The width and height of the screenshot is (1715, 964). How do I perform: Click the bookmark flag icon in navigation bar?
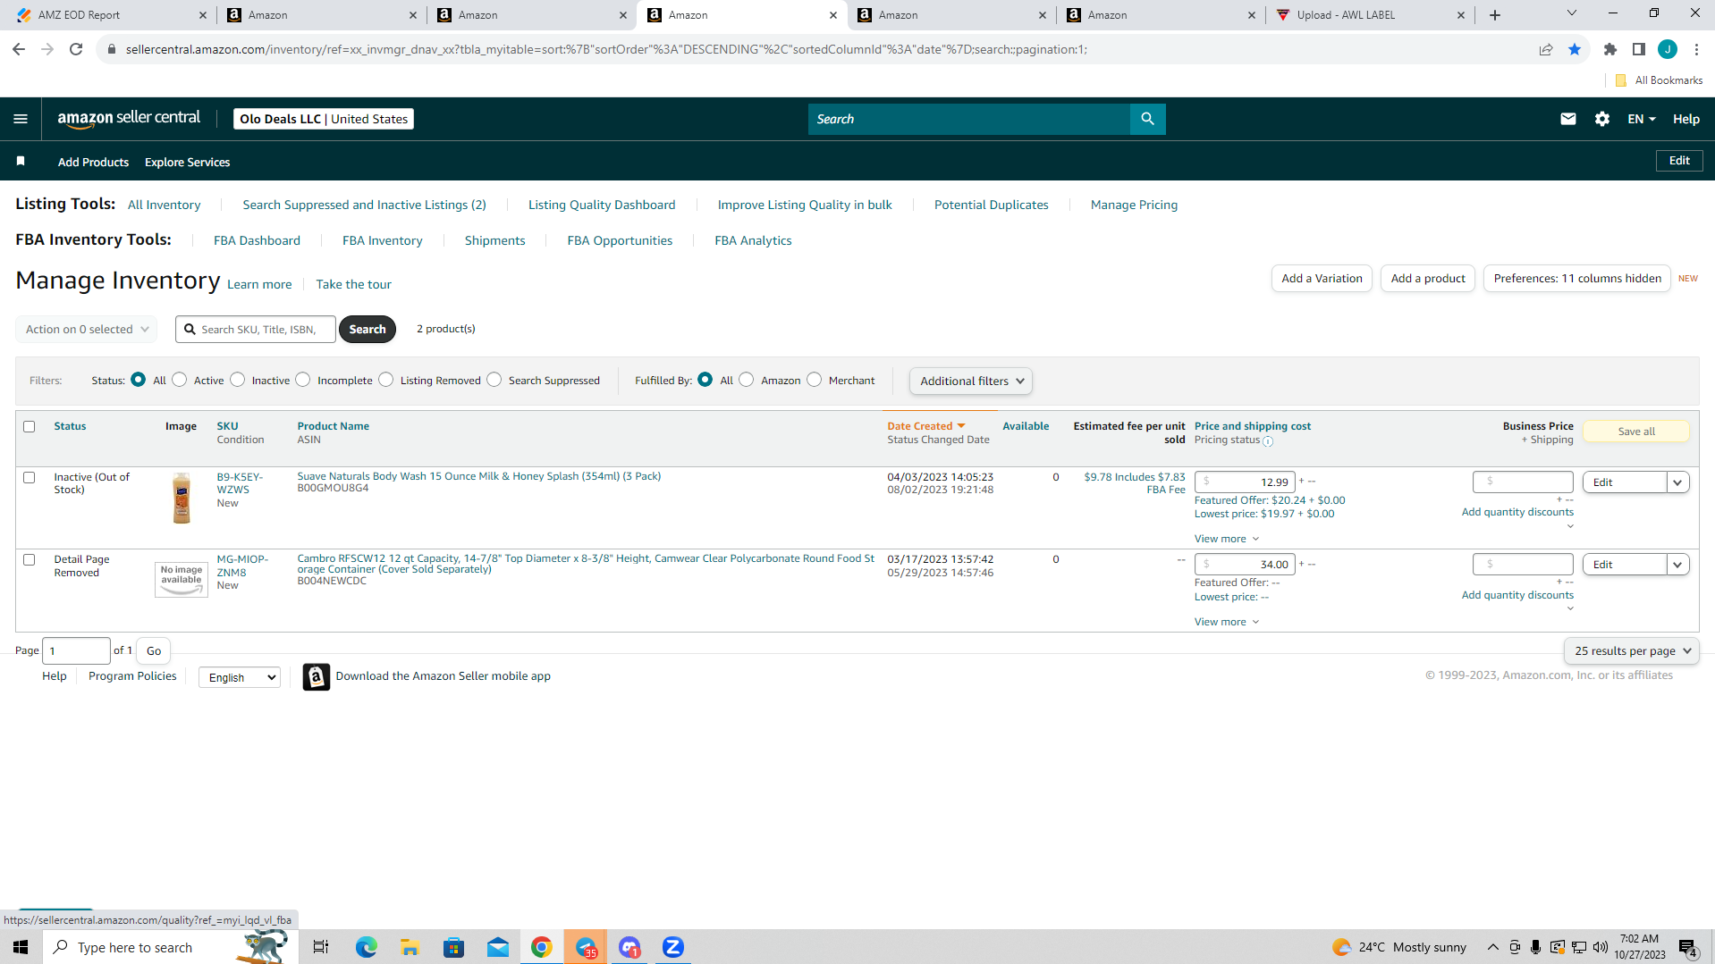[21, 162]
